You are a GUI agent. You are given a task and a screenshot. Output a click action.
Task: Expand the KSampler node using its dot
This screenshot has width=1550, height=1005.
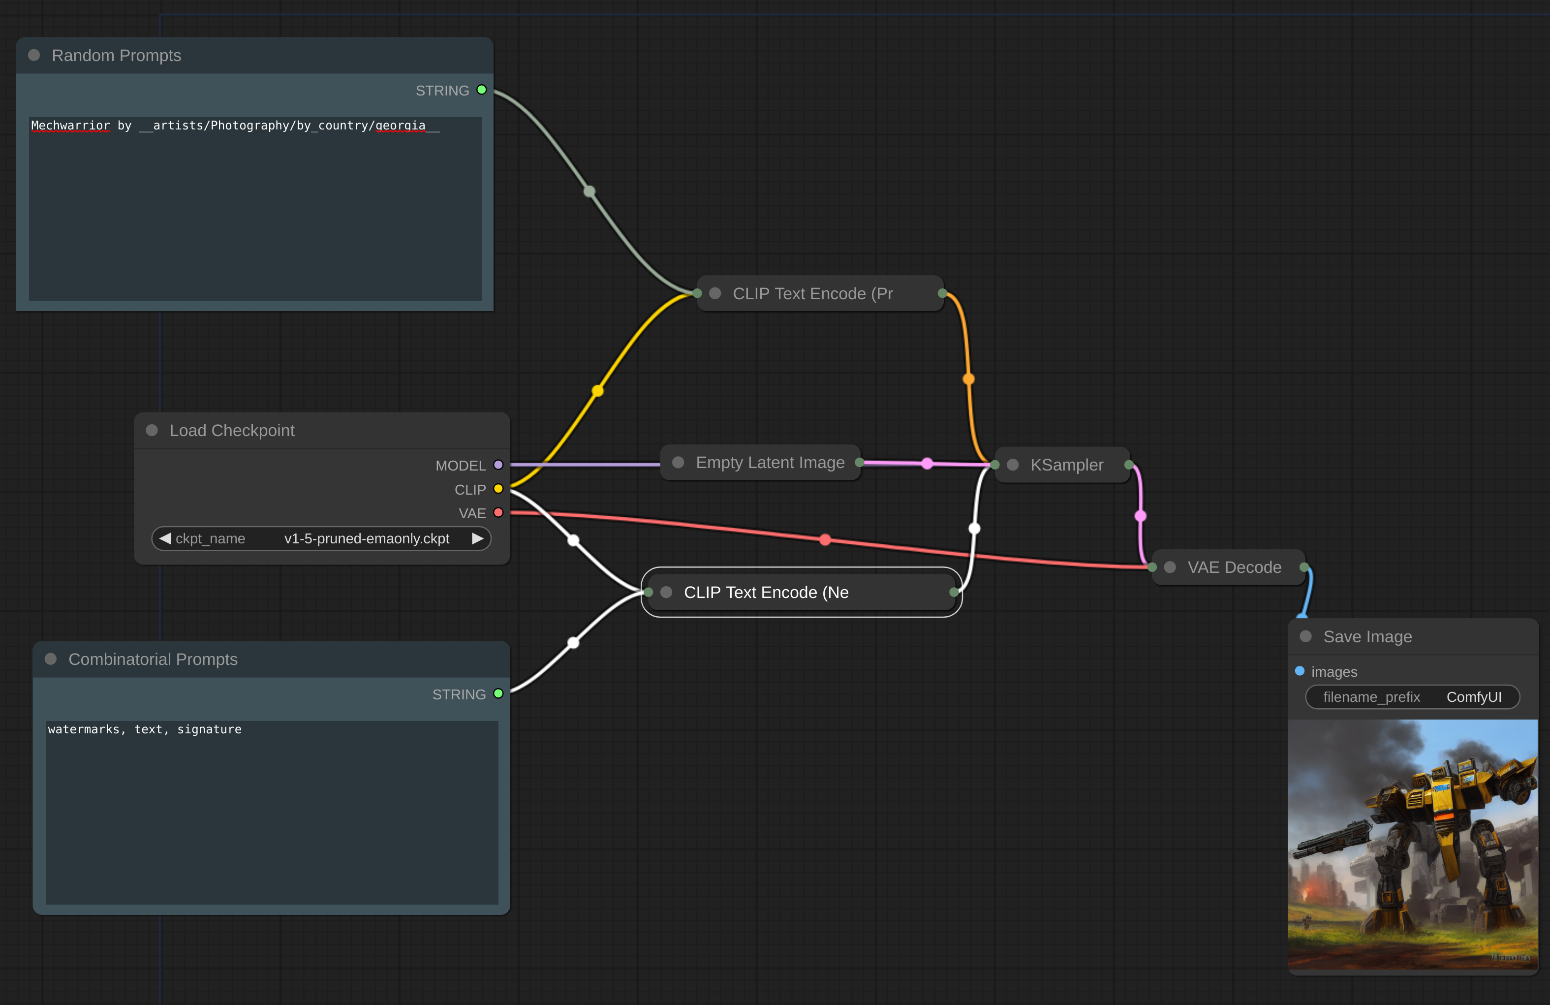(x=1013, y=465)
